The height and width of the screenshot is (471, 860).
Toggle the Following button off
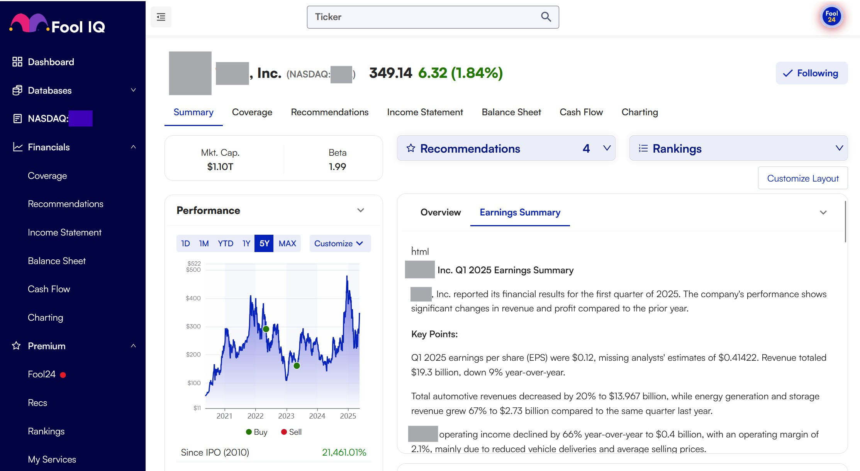tap(811, 73)
